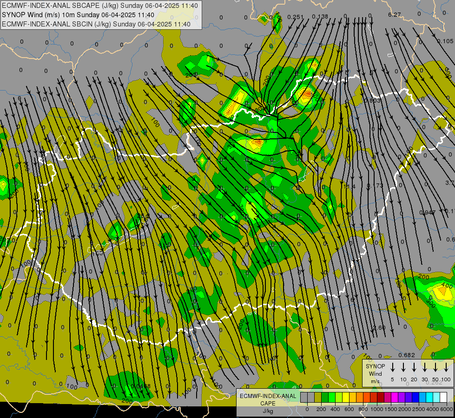Select the olive CAPE legend swatch
455x418 pixels.
click(x=318, y=397)
